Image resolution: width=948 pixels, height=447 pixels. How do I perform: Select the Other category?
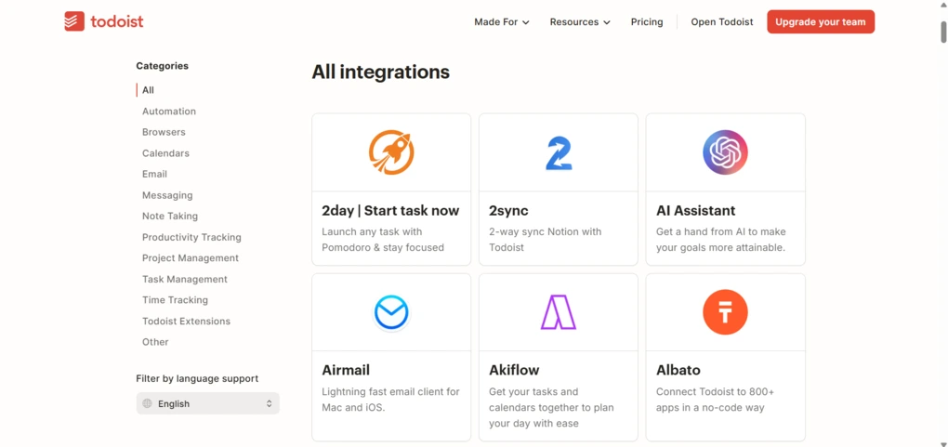155,342
